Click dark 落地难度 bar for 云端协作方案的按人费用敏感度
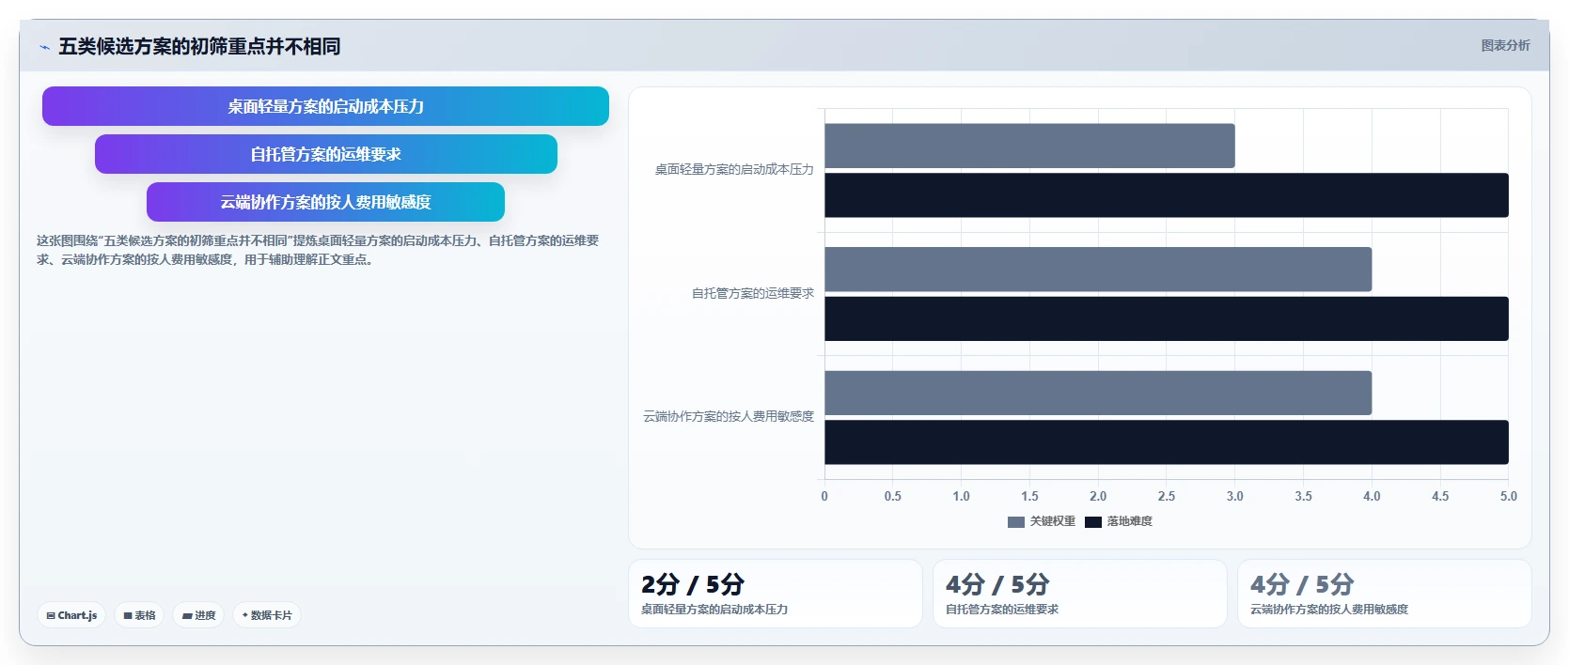 (x=1167, y=442)
